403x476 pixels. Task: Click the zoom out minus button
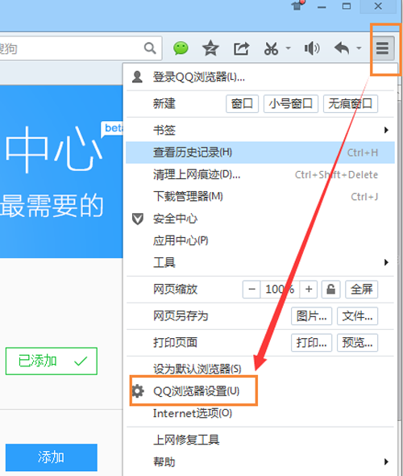click(251, 290)
